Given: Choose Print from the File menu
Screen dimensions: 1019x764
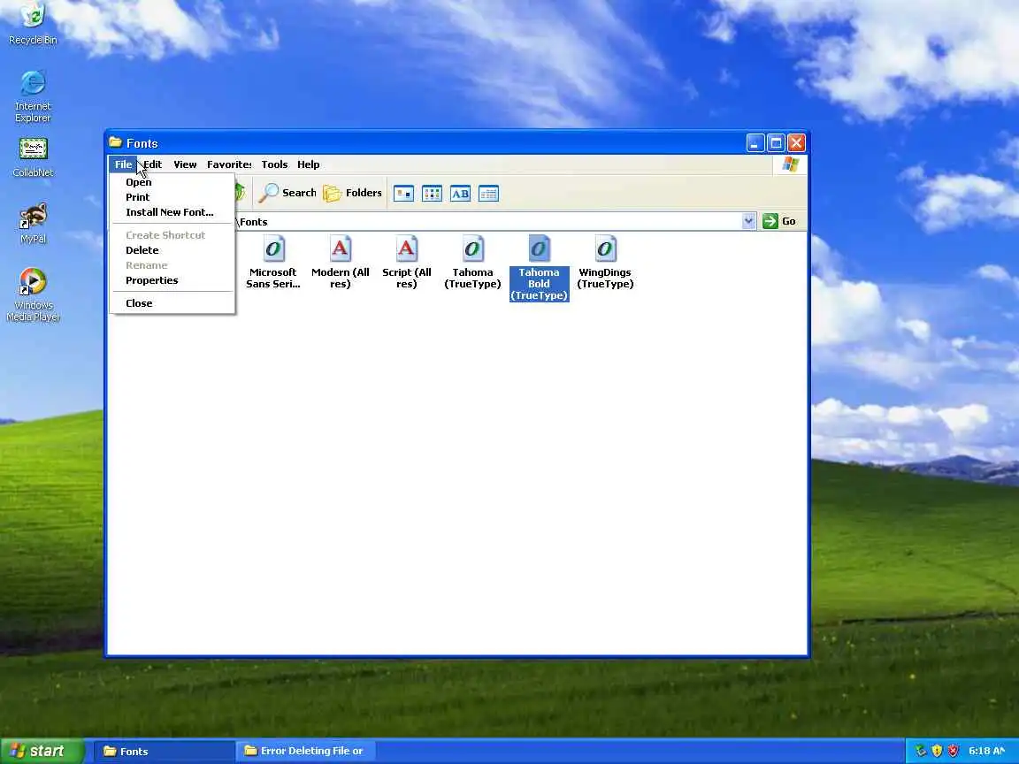Looking at the screenshot, I should [x=172, y=197].
